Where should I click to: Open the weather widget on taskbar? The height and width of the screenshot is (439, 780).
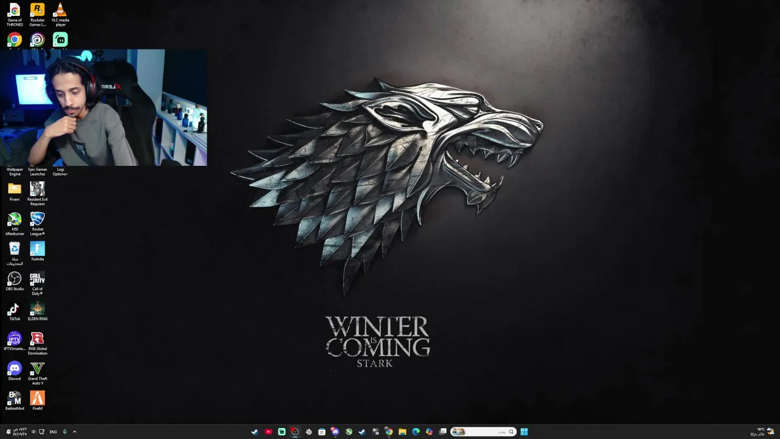[762, 432]
